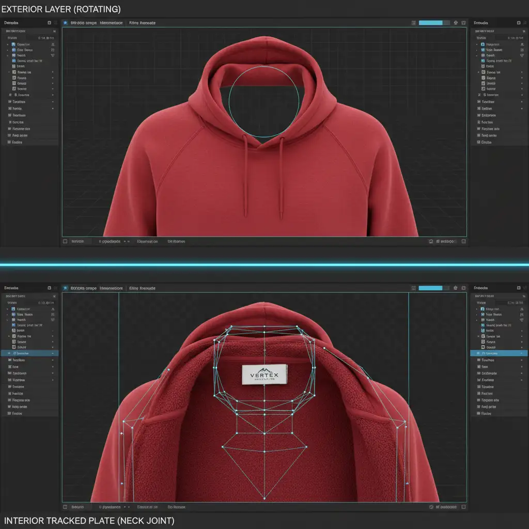This screenshot has height=529, width=529.
Task: Click the blue star icon in the upper viewport toolbar
Action: [x=65, y=23]
